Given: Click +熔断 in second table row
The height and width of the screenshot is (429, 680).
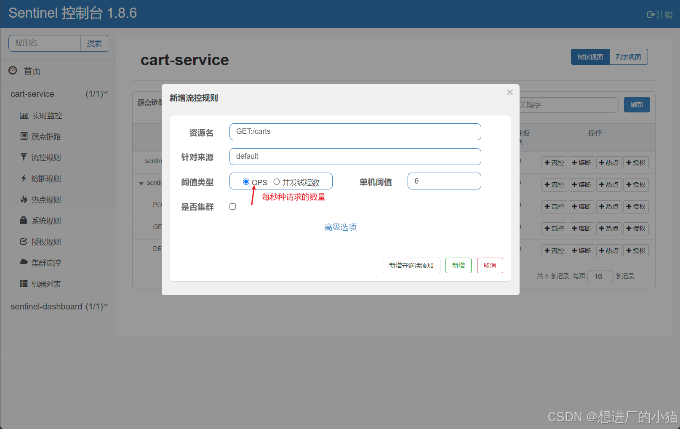Looking at the screenshot, I should pos(581,184).
